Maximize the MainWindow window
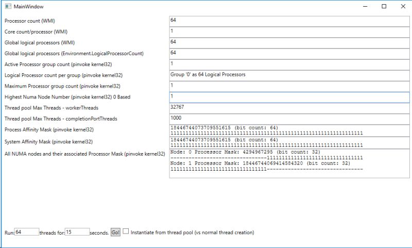The height and width of the screenshot is (248, 412). point(384,6)
